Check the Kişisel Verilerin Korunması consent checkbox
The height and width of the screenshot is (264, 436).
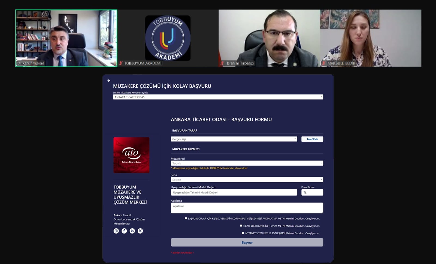(x=186, y=218)
